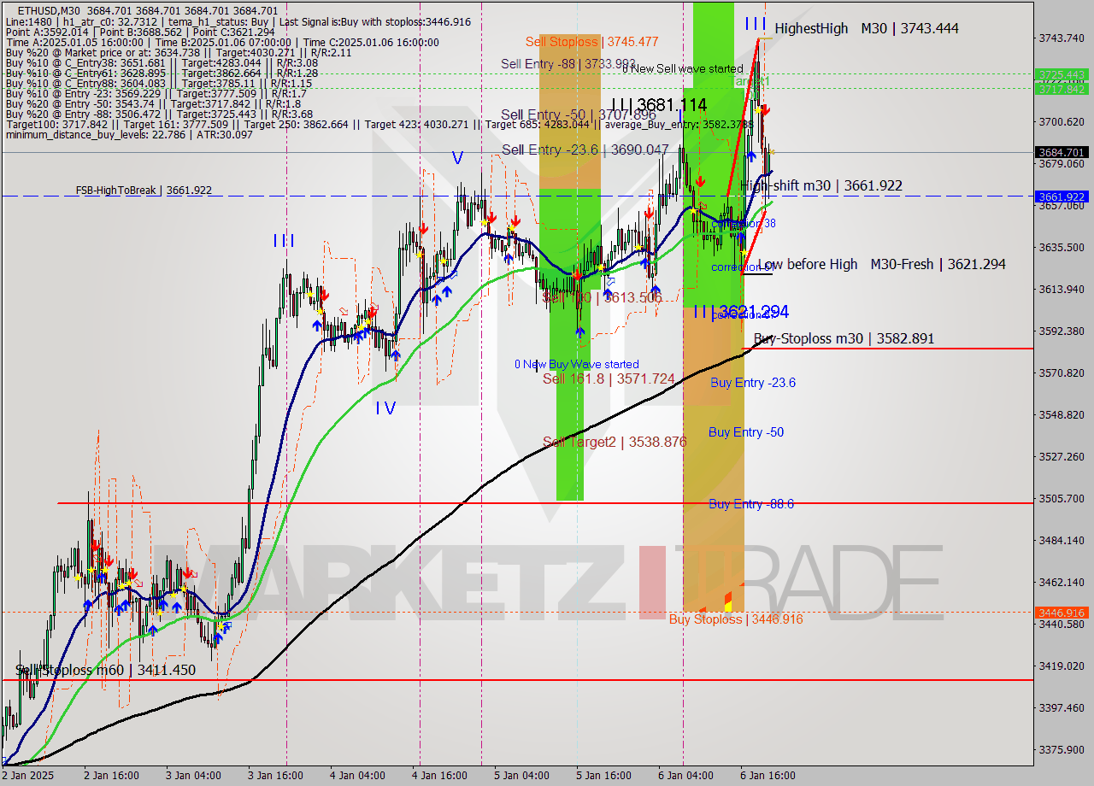Select the '6 Jan 04:00' time axis label

pos(685,776)
